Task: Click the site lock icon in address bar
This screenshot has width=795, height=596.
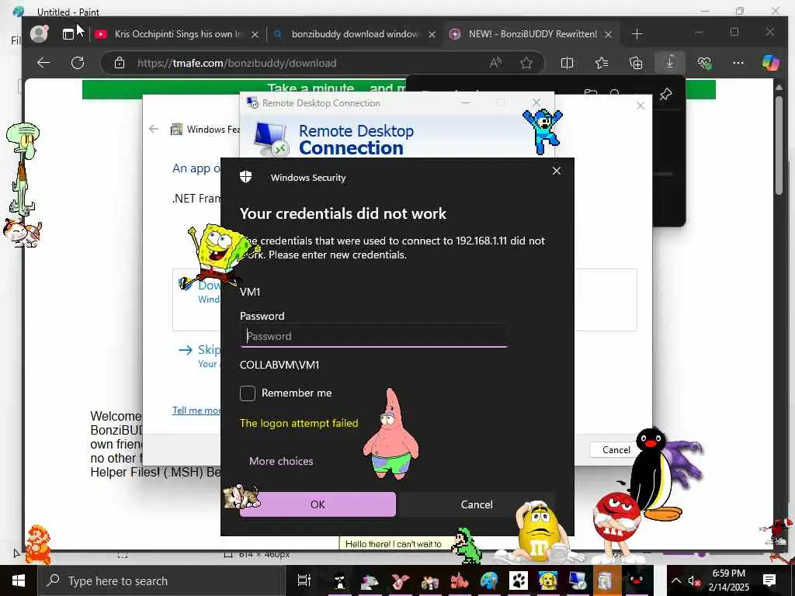Action: pyautogui.click(x=120, y=63)
